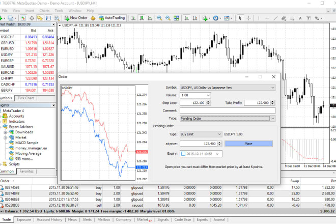Select the Crosshair tool
336x224 pixels.
pos(248,18)
